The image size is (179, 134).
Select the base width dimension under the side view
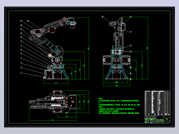tap(56, 83)
